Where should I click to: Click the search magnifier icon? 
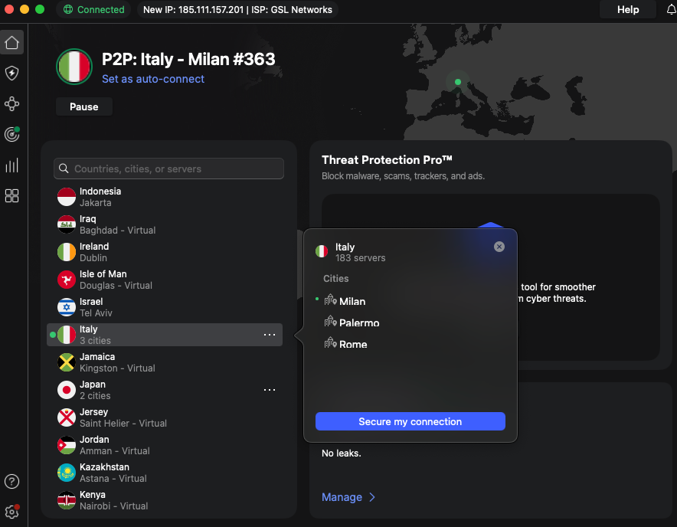64,169
